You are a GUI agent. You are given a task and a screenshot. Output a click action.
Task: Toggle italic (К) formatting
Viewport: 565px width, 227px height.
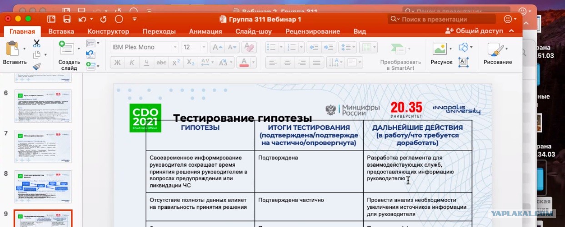(132, 63)
